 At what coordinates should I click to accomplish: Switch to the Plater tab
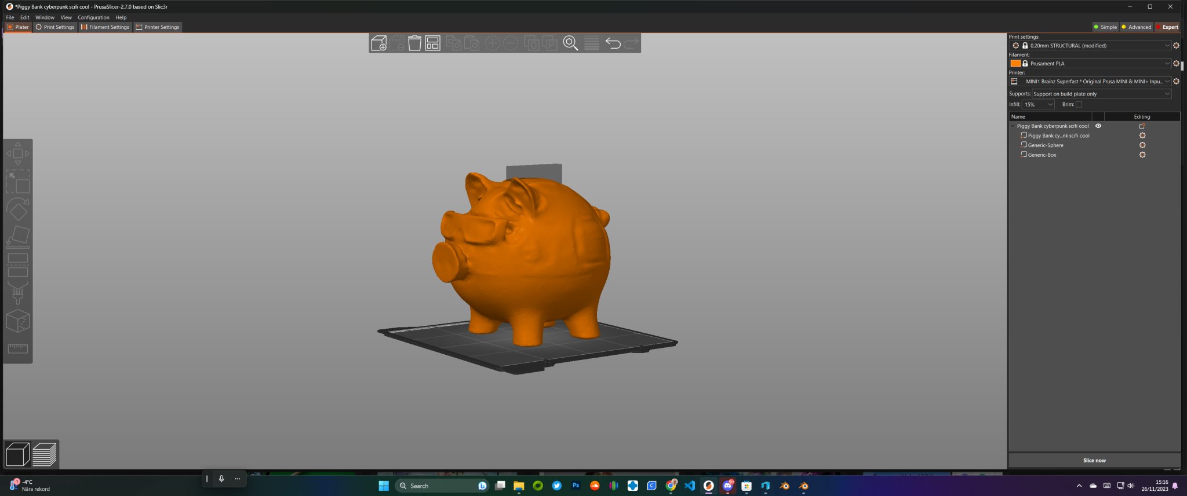pos(17,27)
